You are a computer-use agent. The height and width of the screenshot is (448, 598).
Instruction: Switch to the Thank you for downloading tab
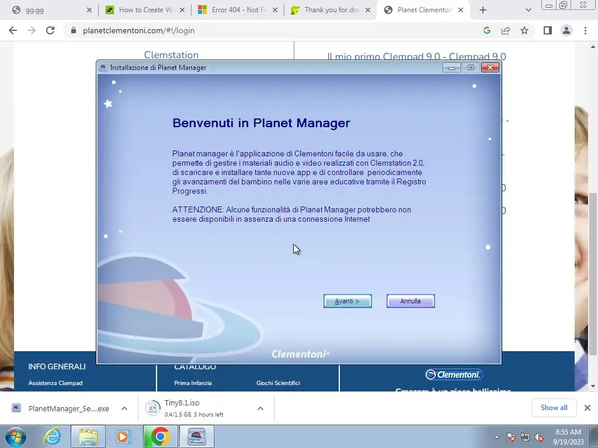point(331,10)
